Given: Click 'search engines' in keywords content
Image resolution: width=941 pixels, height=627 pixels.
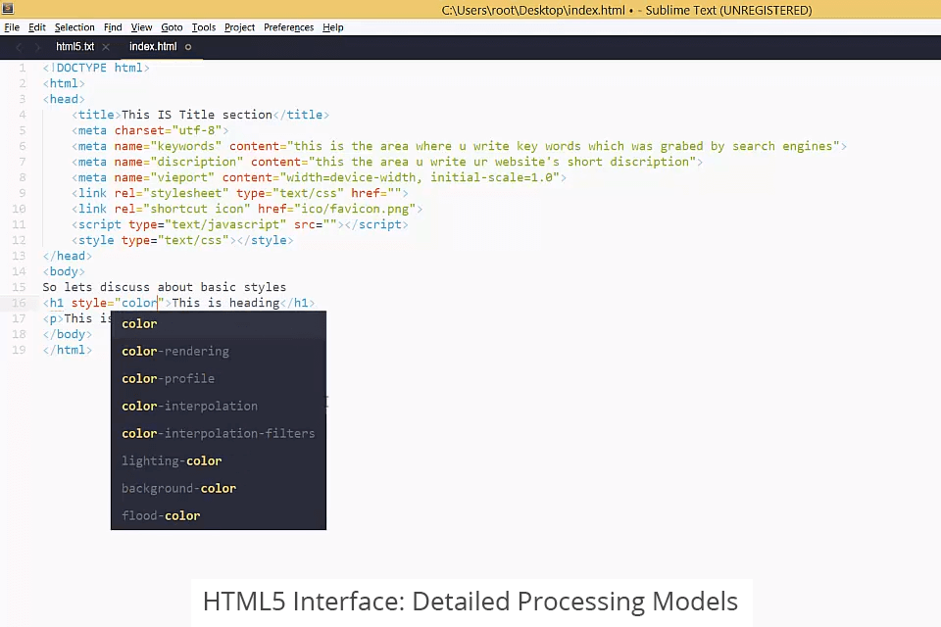Looking at the screenshot, I should tap(782, 146).
